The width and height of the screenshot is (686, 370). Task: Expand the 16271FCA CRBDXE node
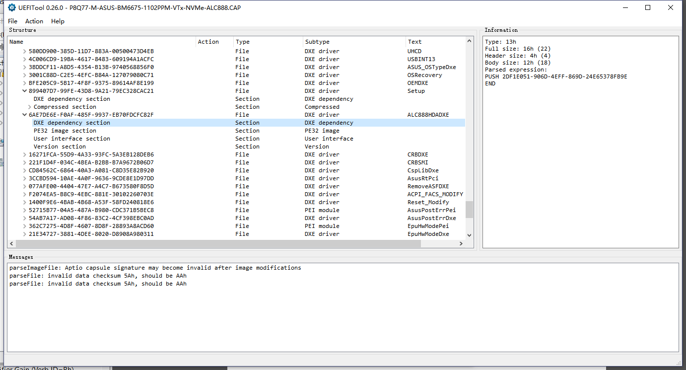[x=25, y=154]
